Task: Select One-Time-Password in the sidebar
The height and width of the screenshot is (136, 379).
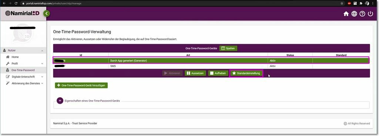Action: coord(23,70)
